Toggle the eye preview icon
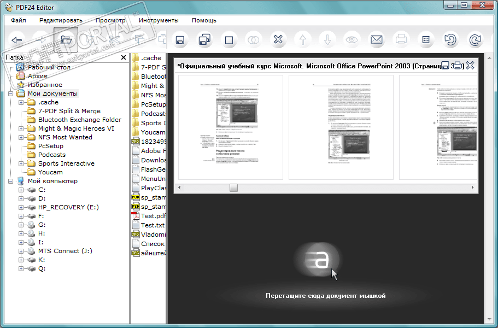This screenshot has width=498, height=328. pos(351,40)
